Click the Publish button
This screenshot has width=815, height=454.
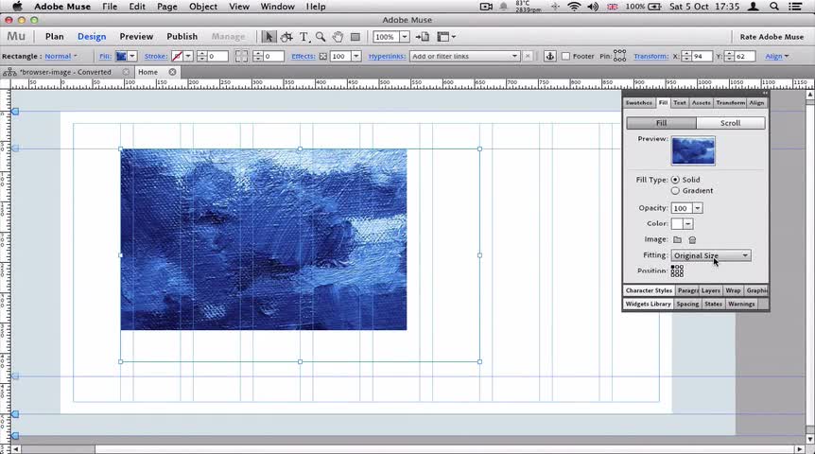pos(182,36)
